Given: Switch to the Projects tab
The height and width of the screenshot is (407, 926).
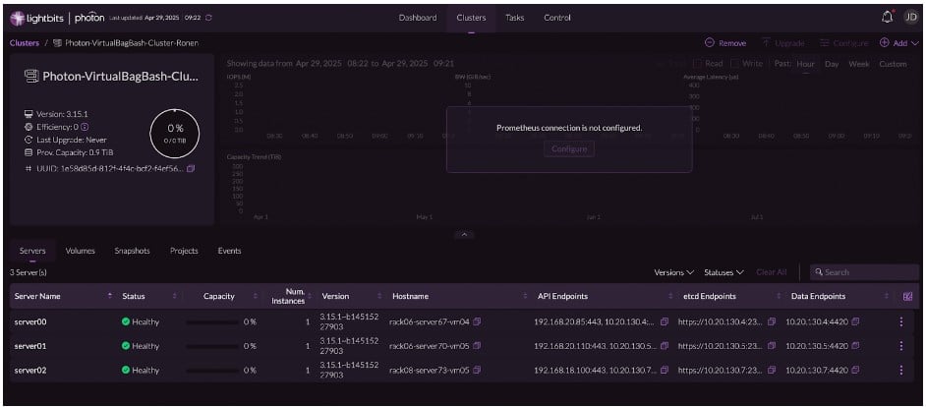Looking at the screenshot, I should (x=184, y=251).
